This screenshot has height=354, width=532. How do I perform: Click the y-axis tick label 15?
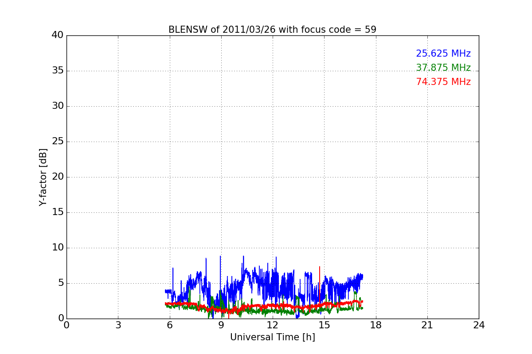[x=58, y=212]
